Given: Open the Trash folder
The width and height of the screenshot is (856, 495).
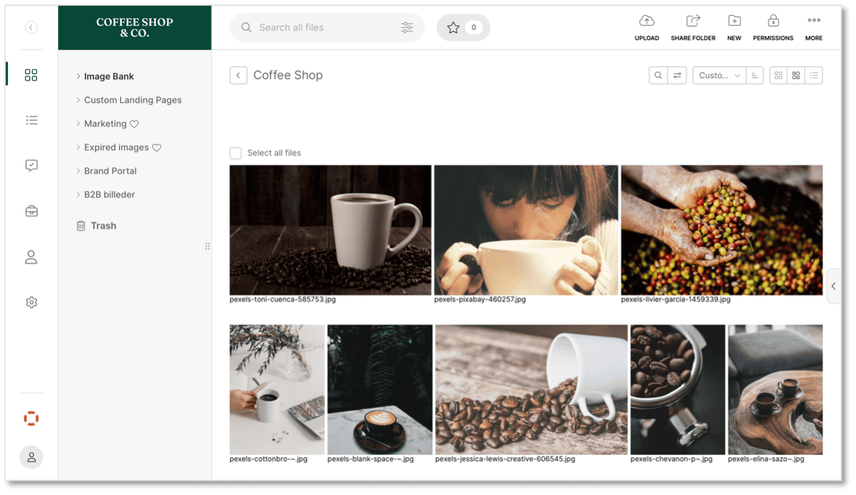Looking at the screenshot, I should point(103,226).
